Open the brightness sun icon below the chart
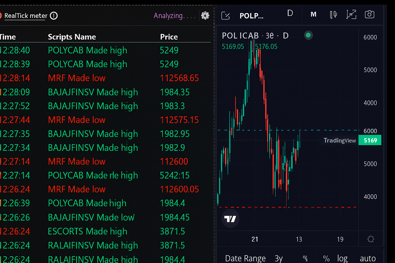This screenshot has width=395, height=263. coord(370,239)
